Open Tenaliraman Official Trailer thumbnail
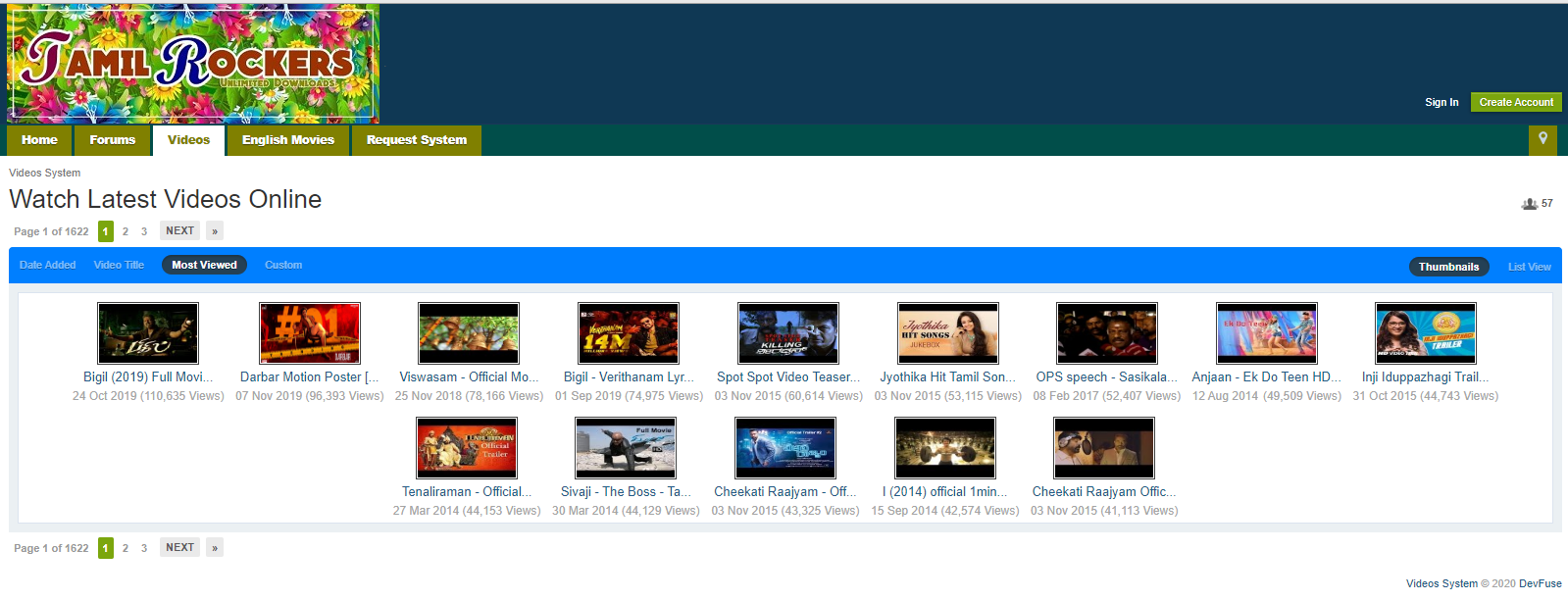 [467, 448]
